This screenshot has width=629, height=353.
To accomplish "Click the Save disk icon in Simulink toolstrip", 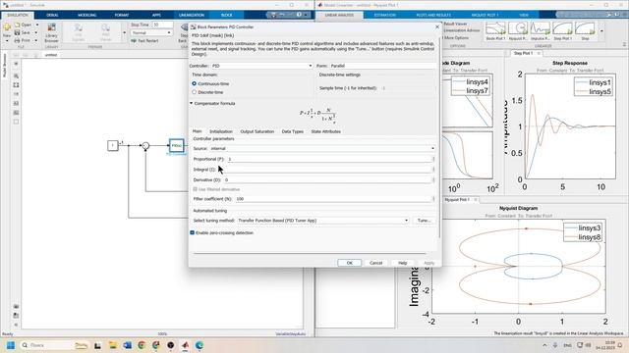I will (x=18, y=32).
